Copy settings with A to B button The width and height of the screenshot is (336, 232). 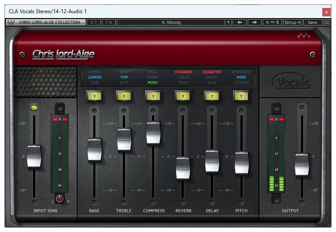pos(272,22)
